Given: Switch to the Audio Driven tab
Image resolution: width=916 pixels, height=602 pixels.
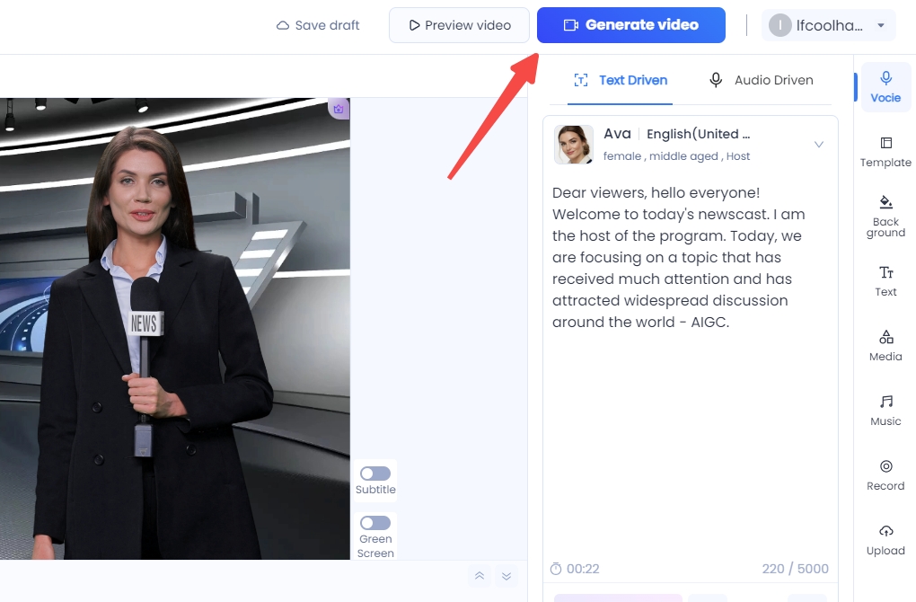Looking at the screenshot, I should [761, 80].
